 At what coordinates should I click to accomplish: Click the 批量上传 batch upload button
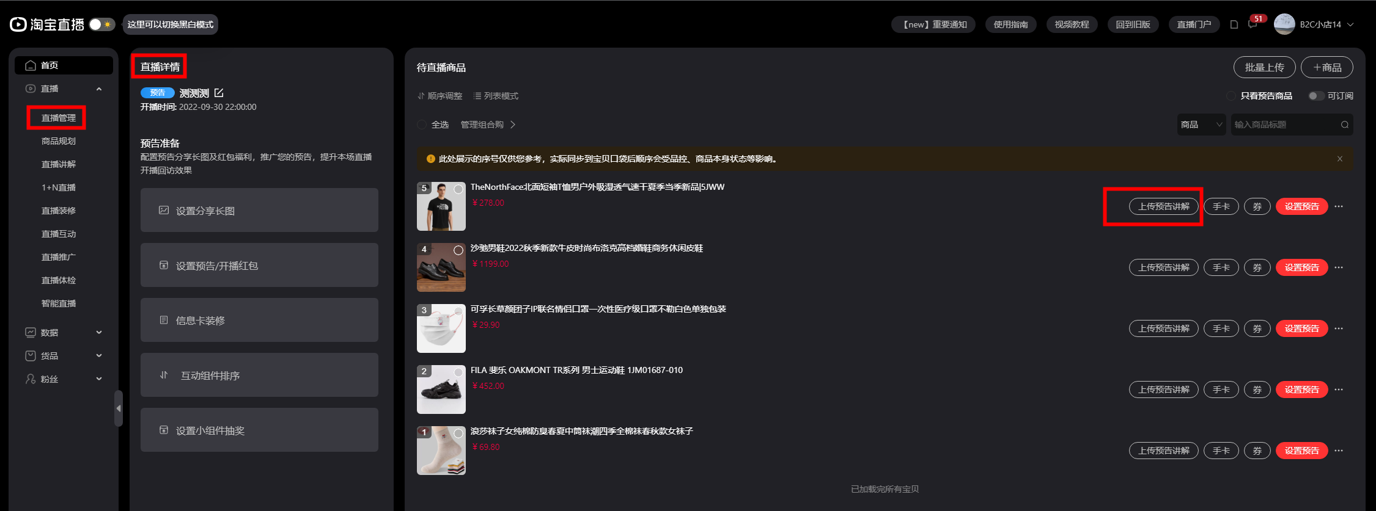(1264, 67)
